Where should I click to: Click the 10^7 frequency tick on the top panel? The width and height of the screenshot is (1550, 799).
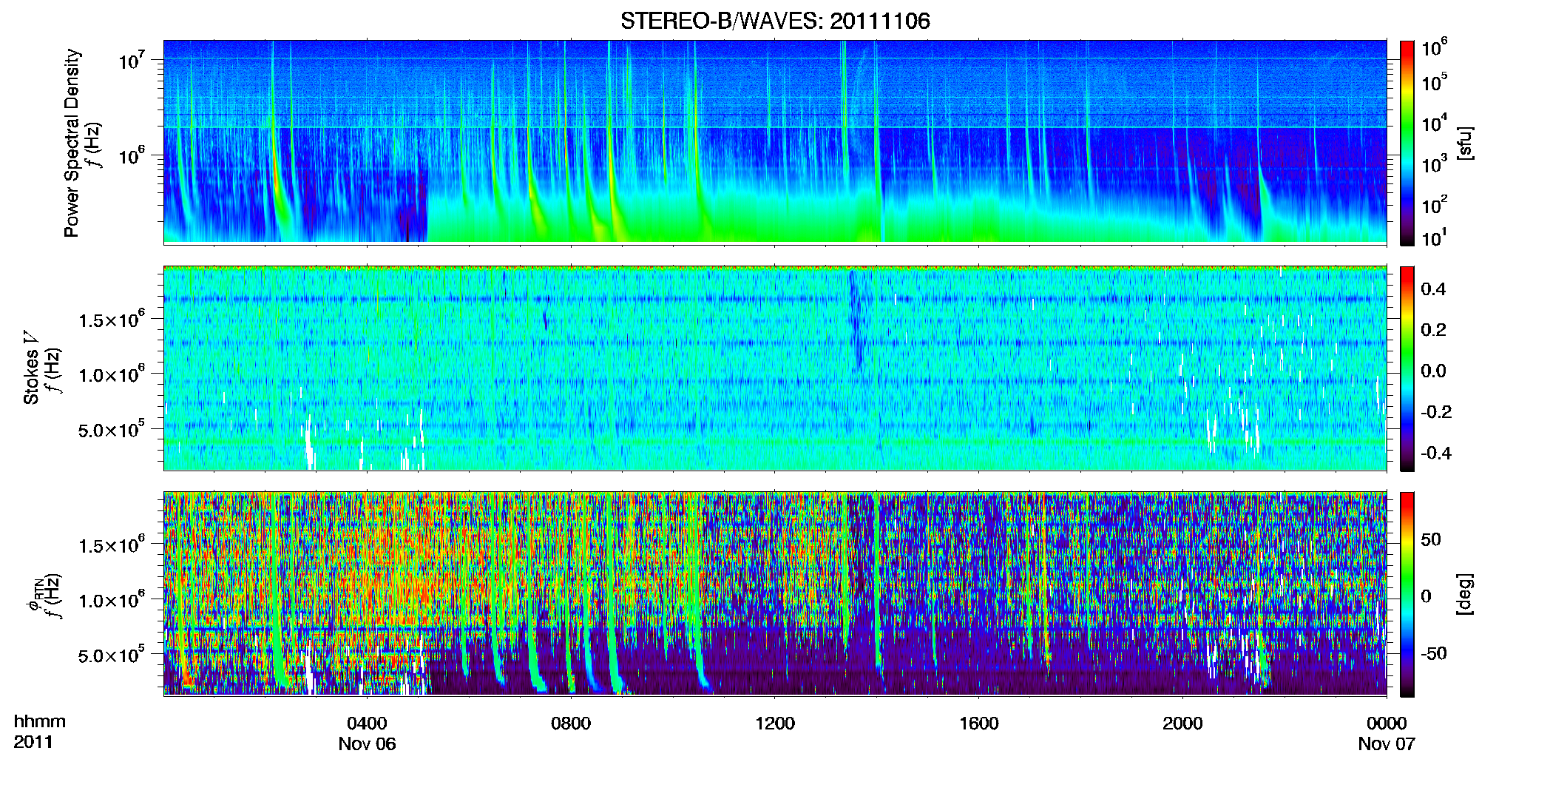[x=132, y=59]
